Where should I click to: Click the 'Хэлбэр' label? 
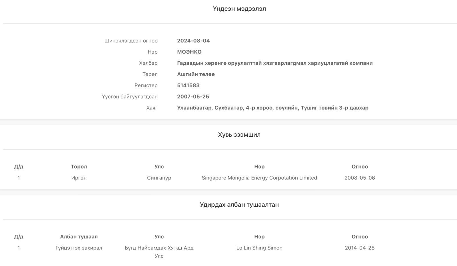point(148,63)
